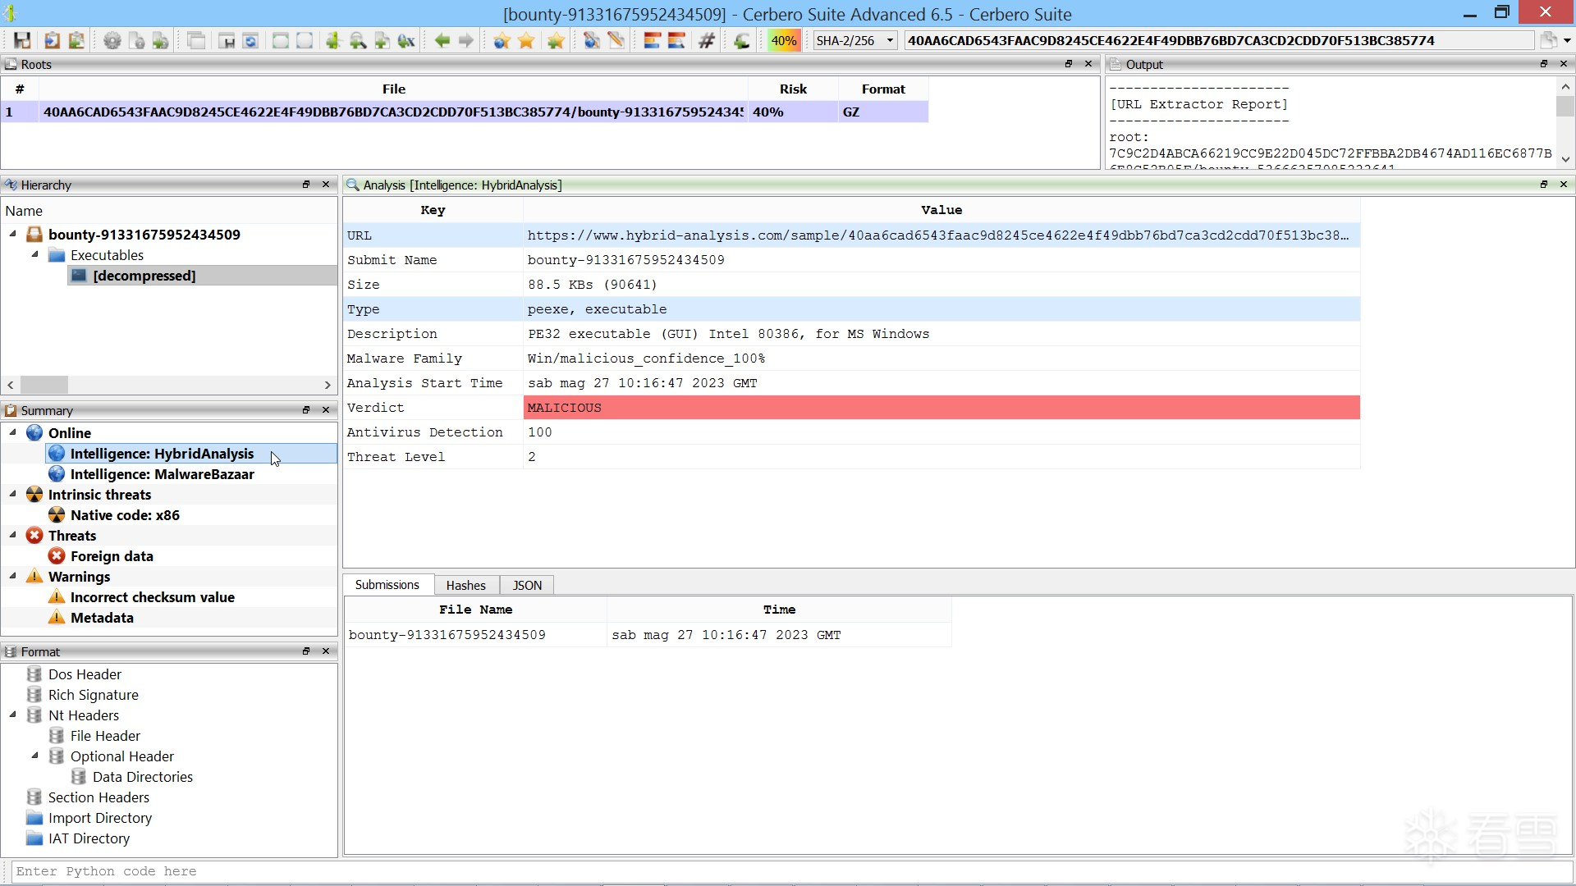Click the magnifier search toolbar icon
The image size is (1576, 886).
pos(358,40)
